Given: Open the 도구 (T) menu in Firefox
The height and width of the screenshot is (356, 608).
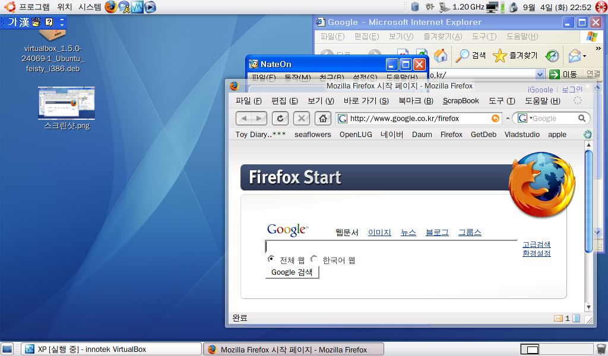Looking at the screenshot, I should (502, 101).
